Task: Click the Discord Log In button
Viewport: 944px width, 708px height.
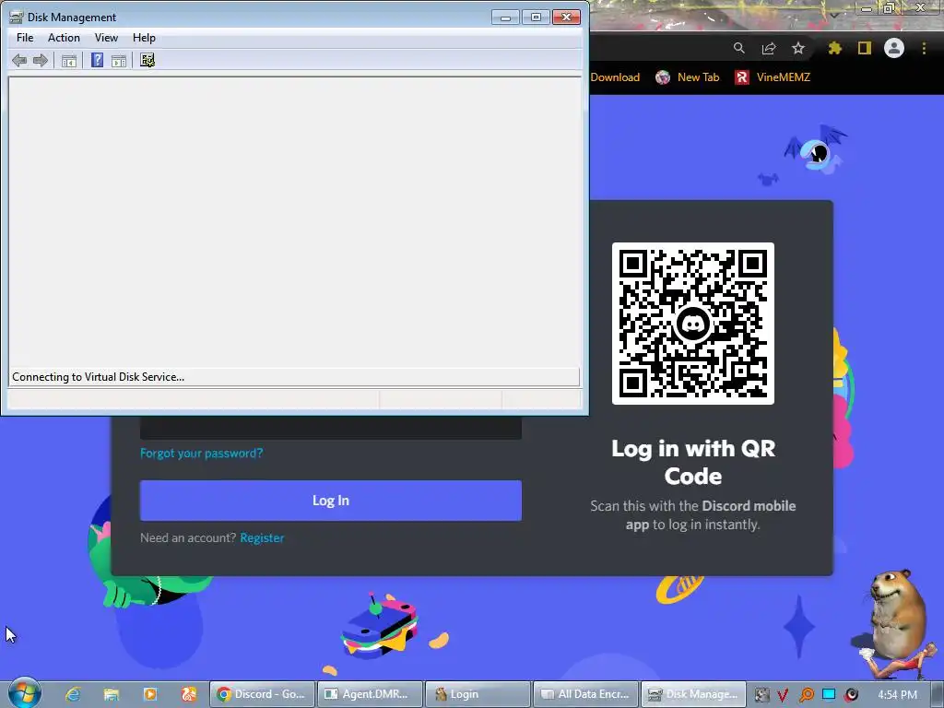Action: (x=331, y=501)
